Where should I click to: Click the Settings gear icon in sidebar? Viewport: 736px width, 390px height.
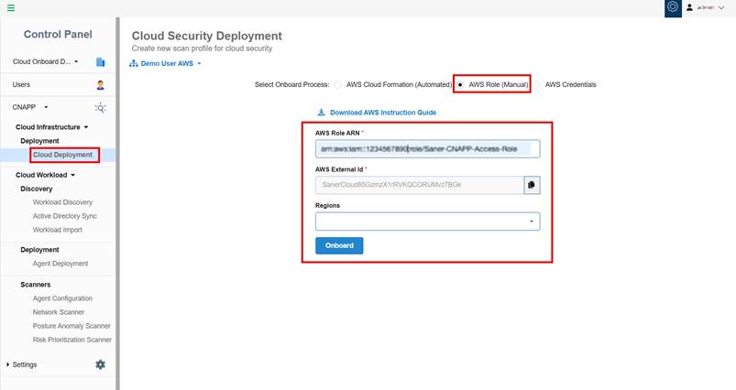click(101, 364)
